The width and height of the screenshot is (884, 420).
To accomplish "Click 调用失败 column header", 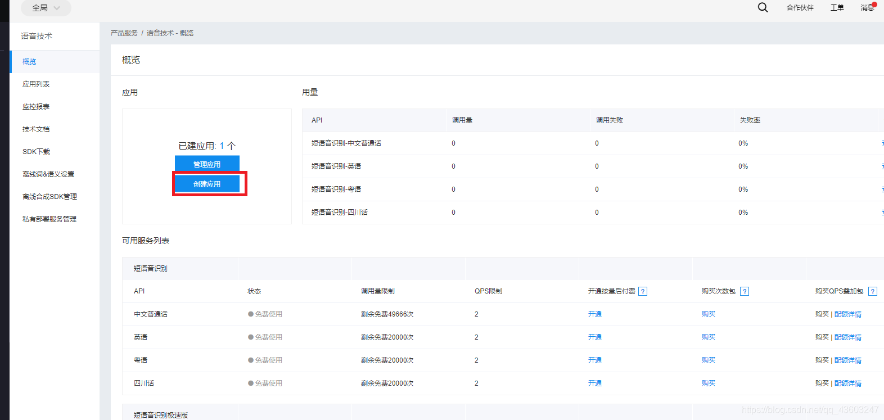I will [610, 120].
